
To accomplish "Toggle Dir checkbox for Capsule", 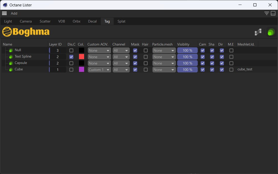I will tap(222, 63).
